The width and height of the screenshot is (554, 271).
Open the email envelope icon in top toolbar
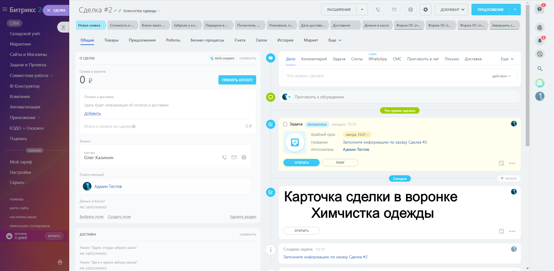pos(394,10)
